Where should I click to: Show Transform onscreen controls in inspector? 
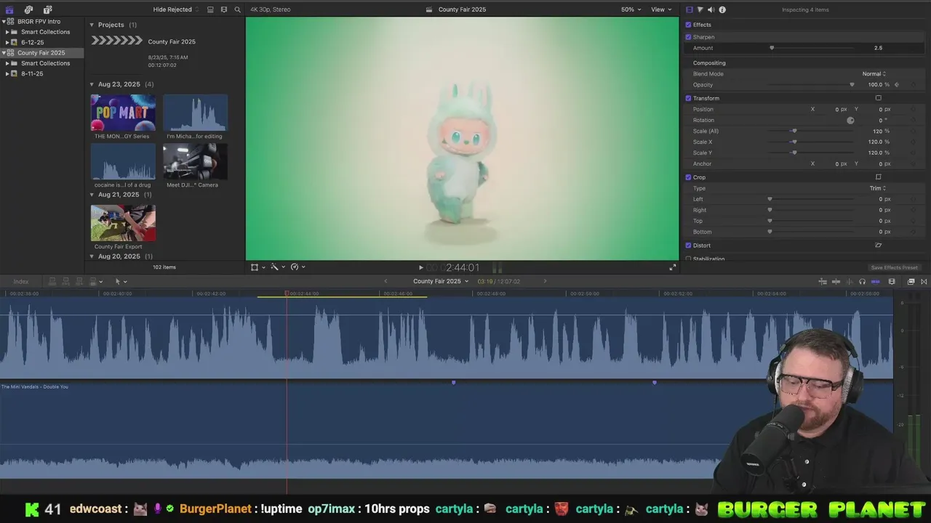878,98
